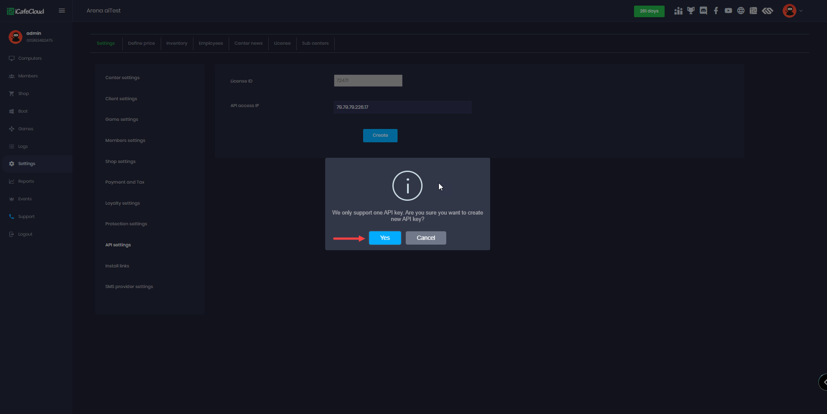Expand the collapsed side panel arrow
827x414 pixels.
tap(824, 382)
